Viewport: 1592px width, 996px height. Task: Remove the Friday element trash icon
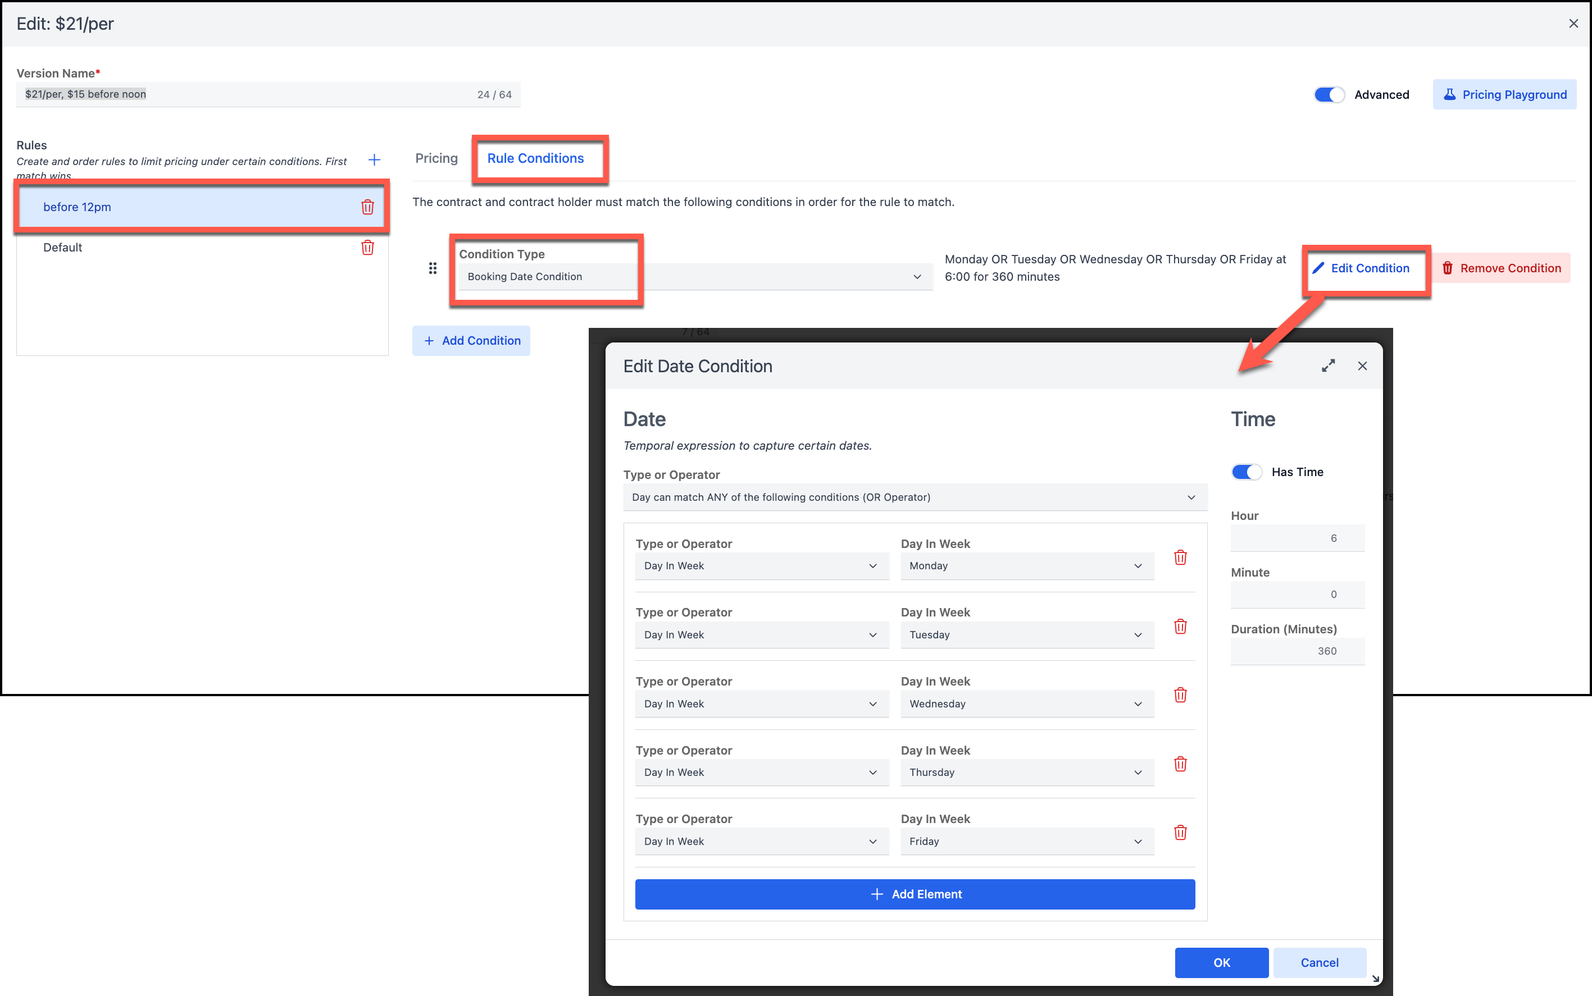1180,833
